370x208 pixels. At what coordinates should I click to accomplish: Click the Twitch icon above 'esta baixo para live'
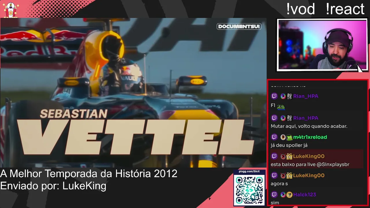click(x=274, y=156)
